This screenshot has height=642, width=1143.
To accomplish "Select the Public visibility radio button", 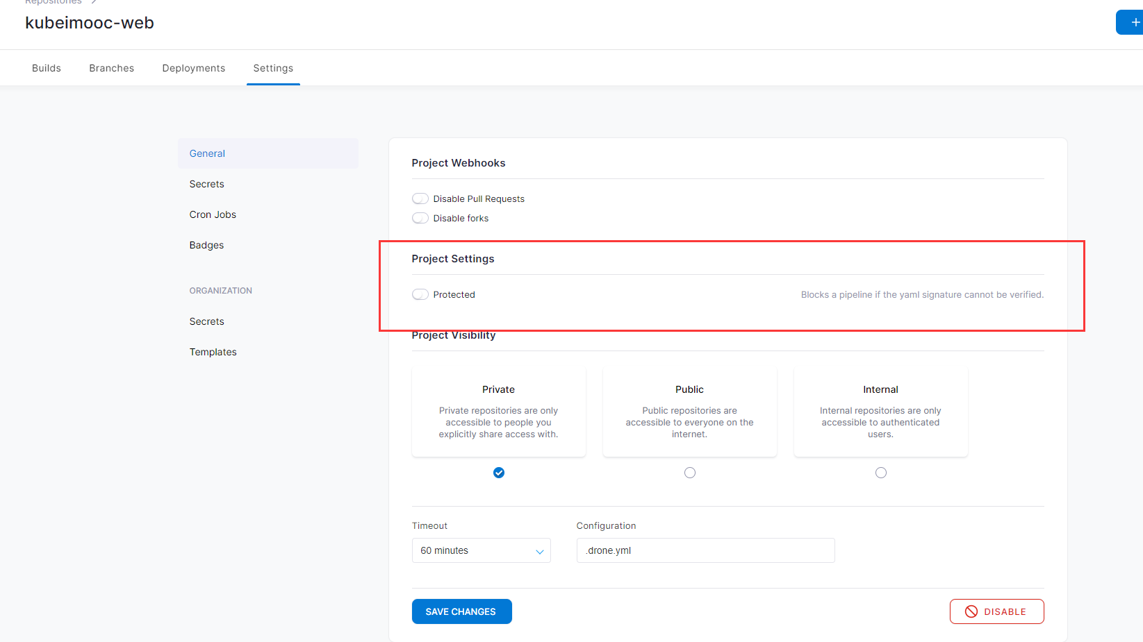I will click(690, 473).
